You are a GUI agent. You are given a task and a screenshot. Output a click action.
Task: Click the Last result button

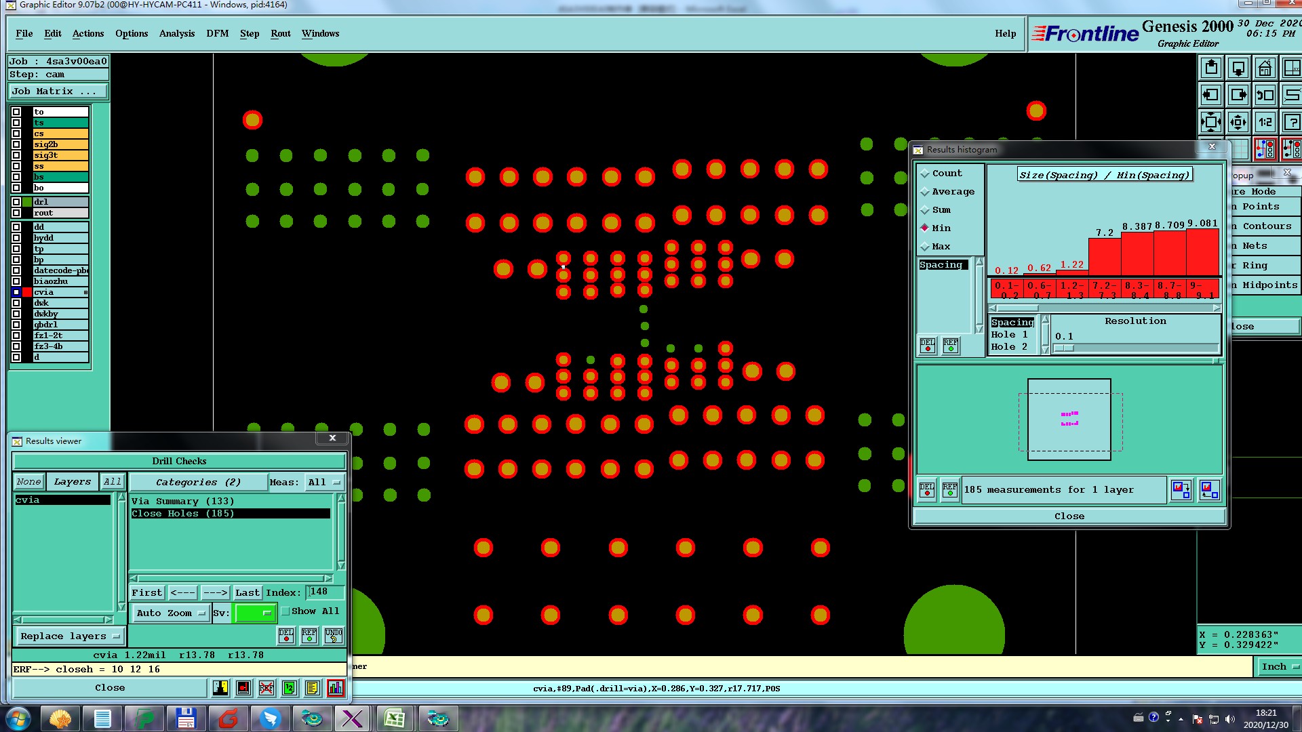[247, 593]
